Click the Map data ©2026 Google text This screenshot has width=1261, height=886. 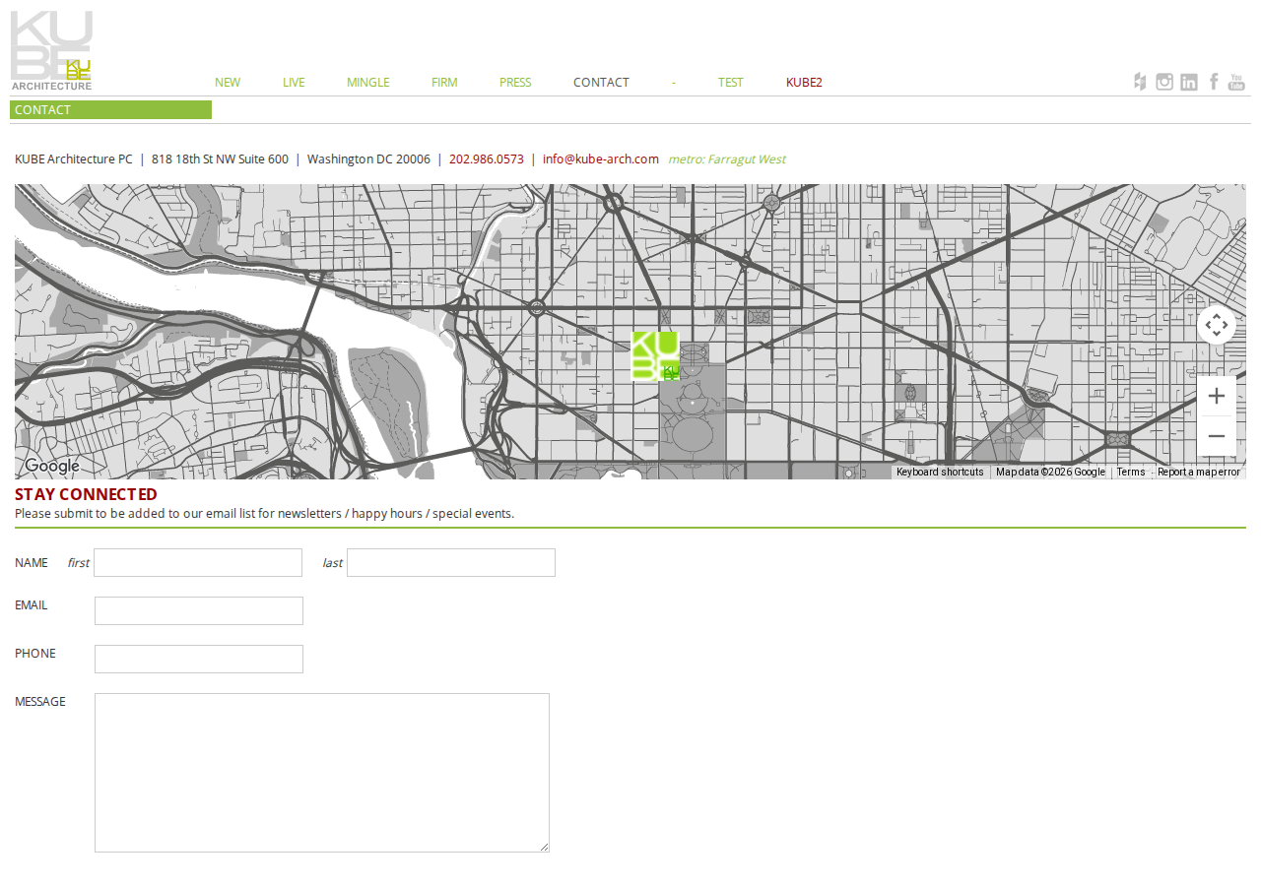pos(1050,473)
